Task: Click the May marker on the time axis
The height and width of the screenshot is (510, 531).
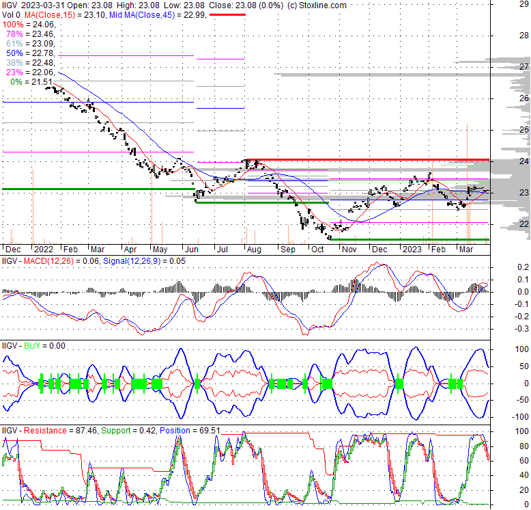Action: click(160, 250)
